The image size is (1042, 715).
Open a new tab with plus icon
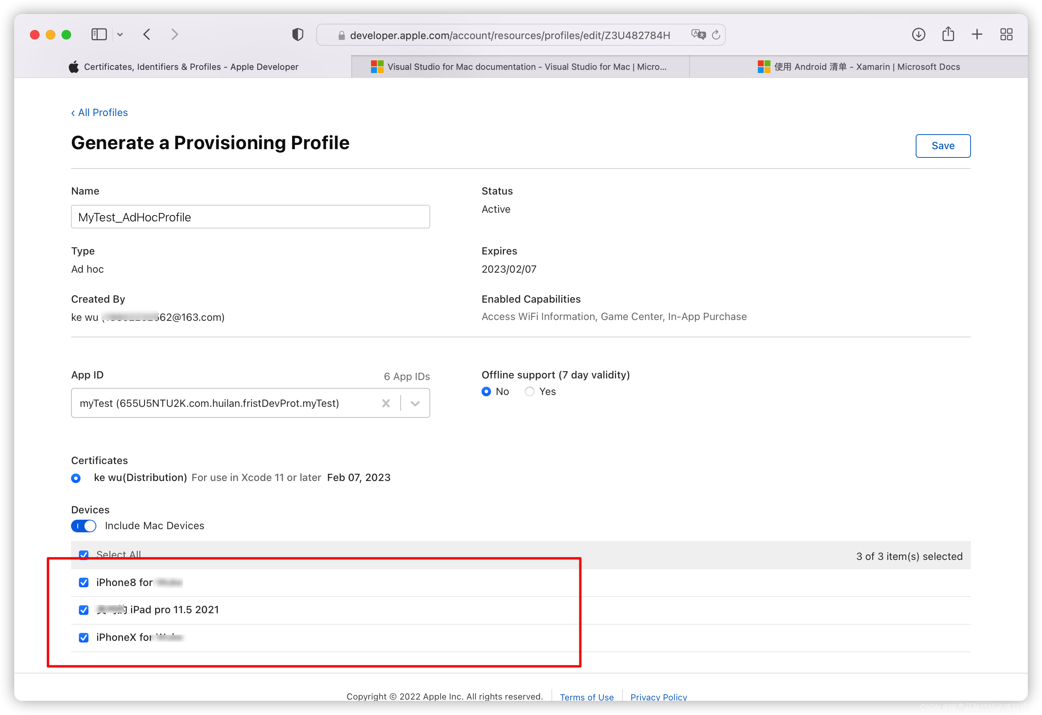click(x=977, y=34)
